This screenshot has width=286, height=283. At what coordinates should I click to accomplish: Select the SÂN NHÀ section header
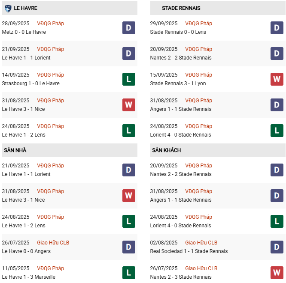point(15,150)
